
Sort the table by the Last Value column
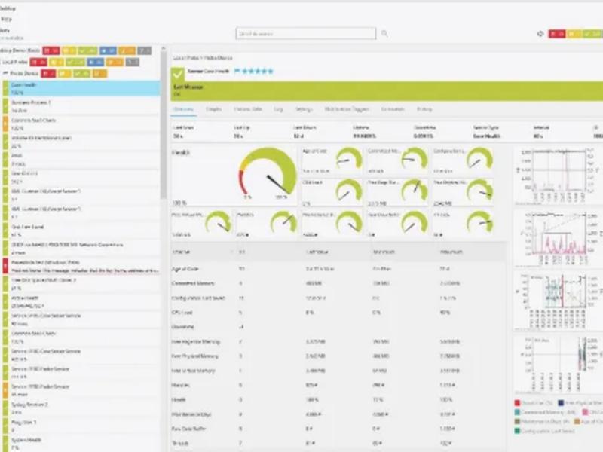pyautogui.click(x=317, y=252)
